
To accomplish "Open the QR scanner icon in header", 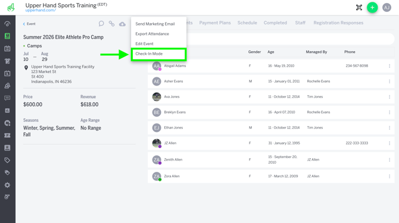I will pos(359,7).
